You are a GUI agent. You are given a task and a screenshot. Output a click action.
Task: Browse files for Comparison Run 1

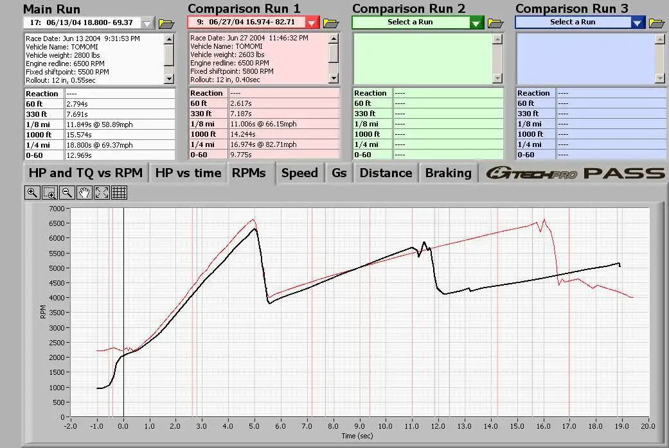pos(331,23)
